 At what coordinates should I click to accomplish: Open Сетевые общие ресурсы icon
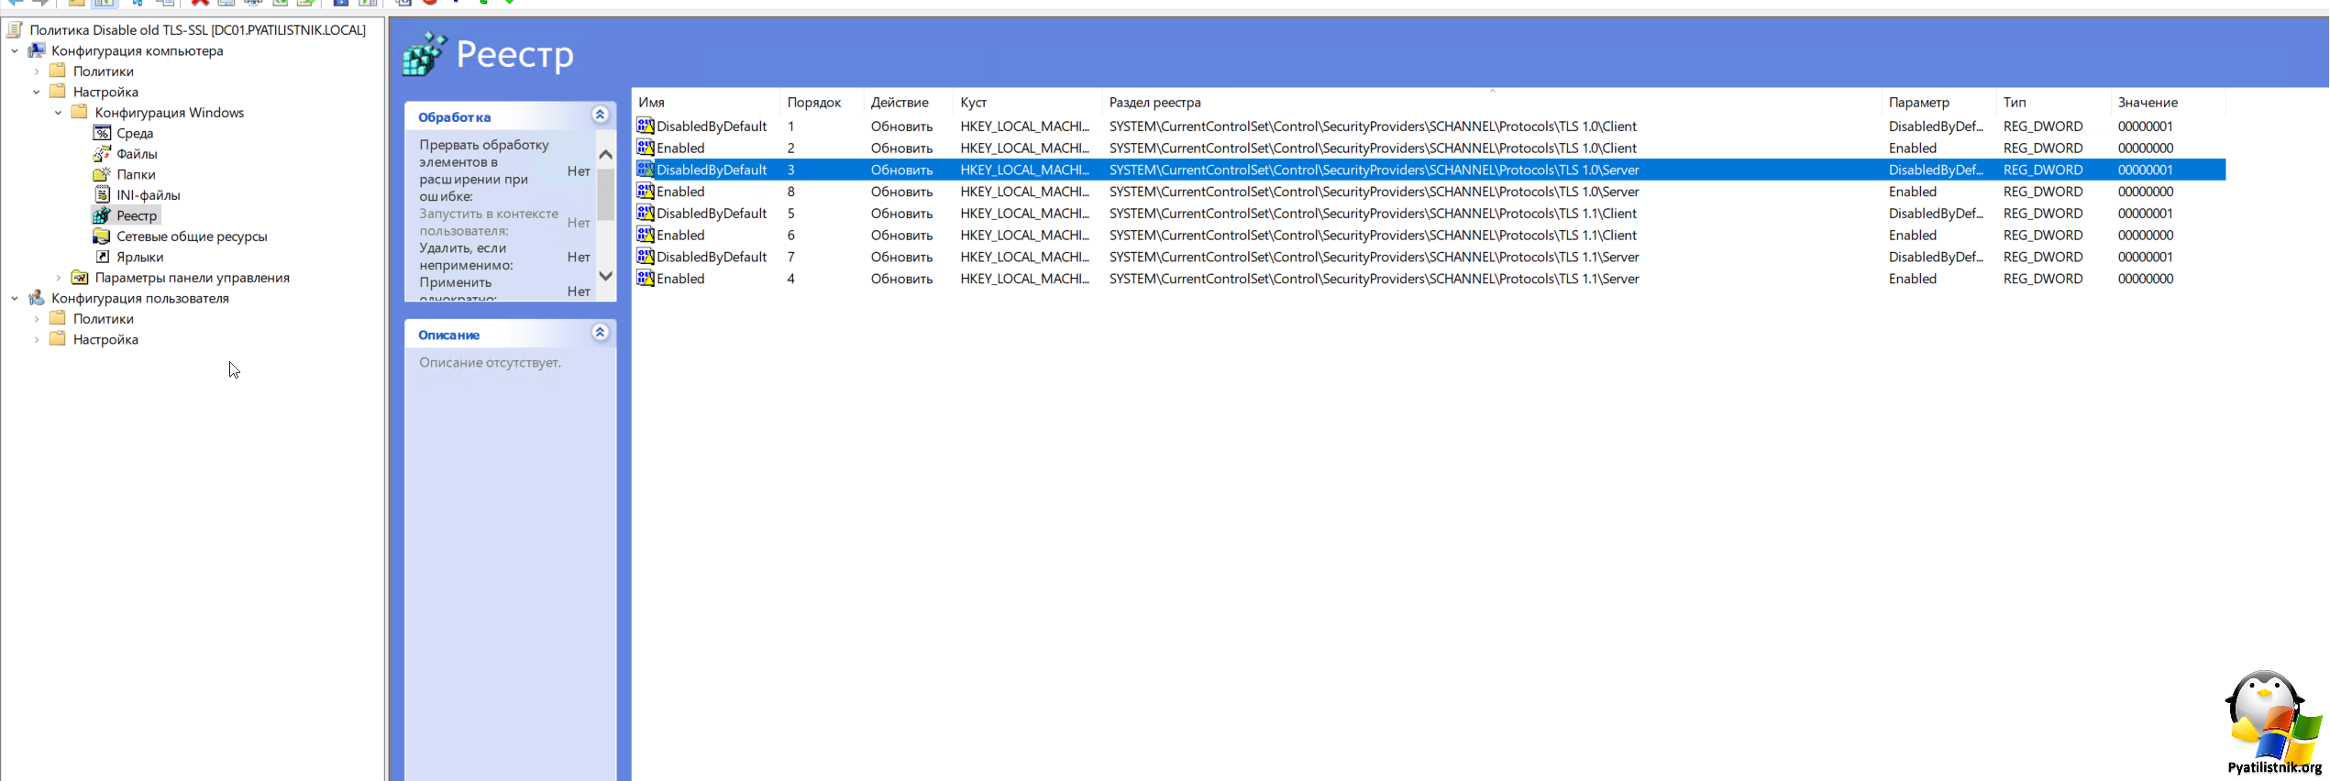[x=102, y=236]
